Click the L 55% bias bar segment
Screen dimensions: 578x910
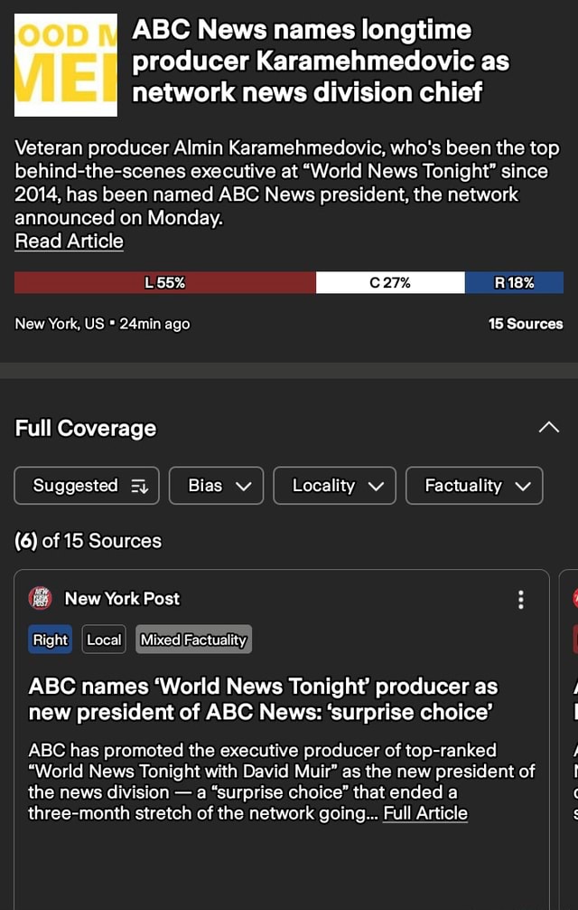tap(164, 282)
